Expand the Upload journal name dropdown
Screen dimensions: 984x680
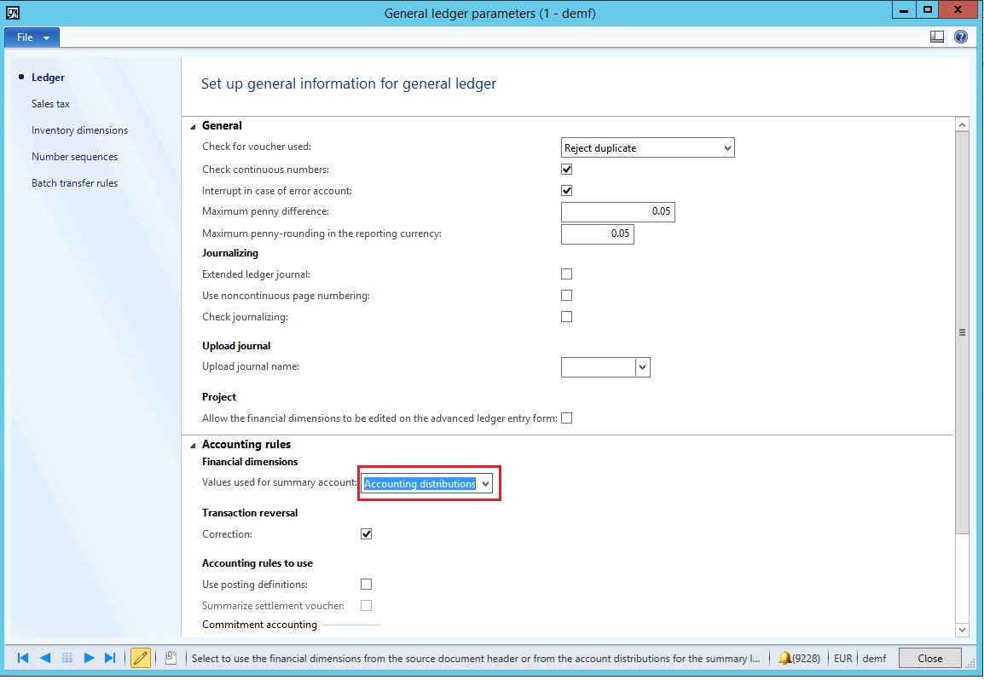643,367
